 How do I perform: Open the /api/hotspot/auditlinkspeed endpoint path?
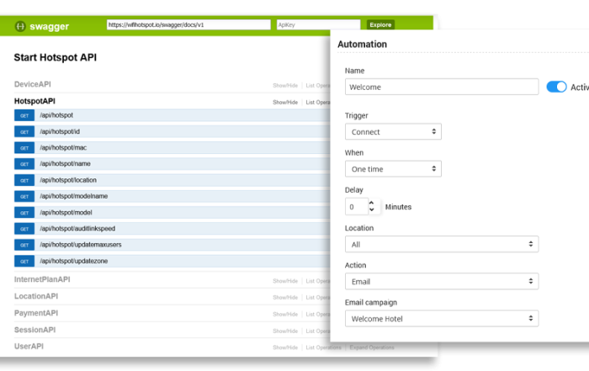pyautogui.click(x=77, y=228)
